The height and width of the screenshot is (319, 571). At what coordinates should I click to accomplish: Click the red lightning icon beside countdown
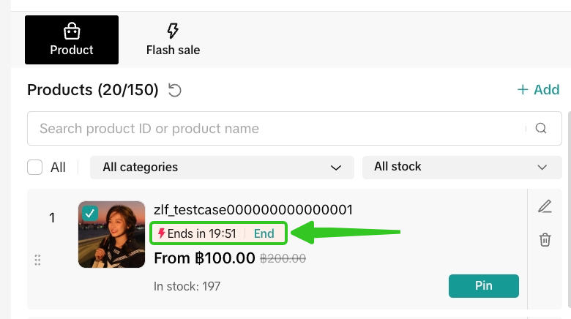161,233
